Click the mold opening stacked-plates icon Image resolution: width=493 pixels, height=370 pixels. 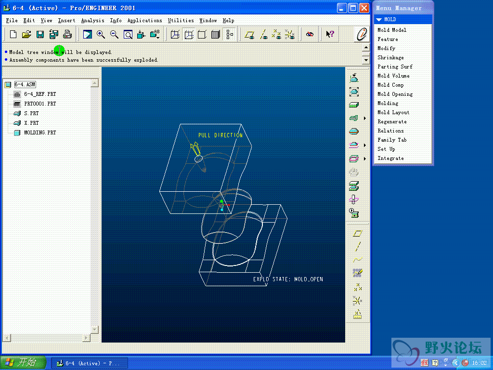coord(354,186)
